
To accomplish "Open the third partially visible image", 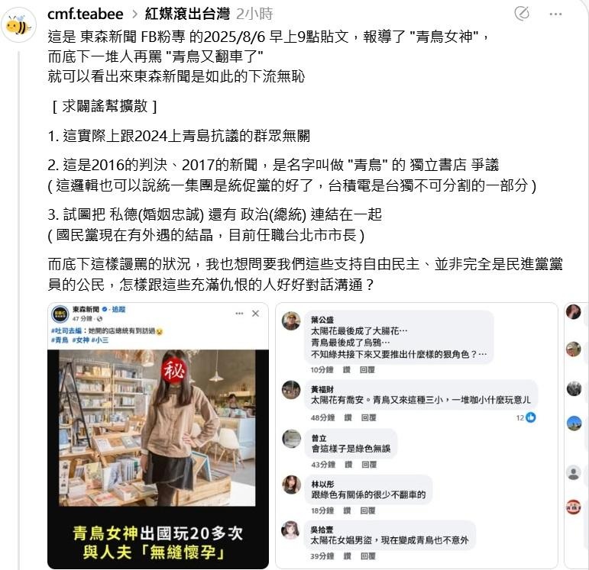I will click(577, 436).
